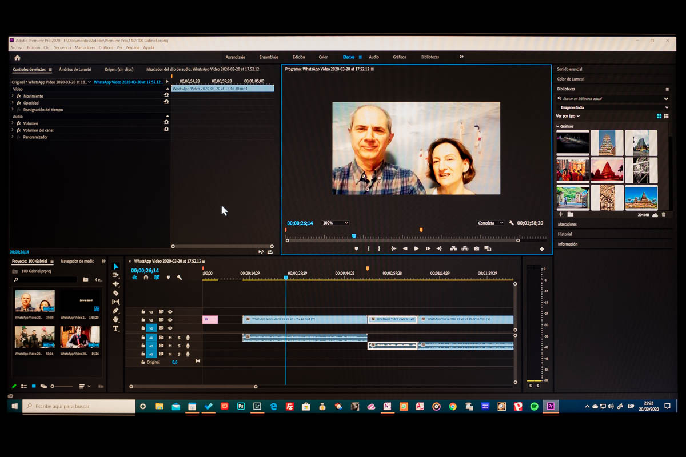Select the Selection tool arrow
The height and width of the screenshot is (457, 686).
(116, 267)
